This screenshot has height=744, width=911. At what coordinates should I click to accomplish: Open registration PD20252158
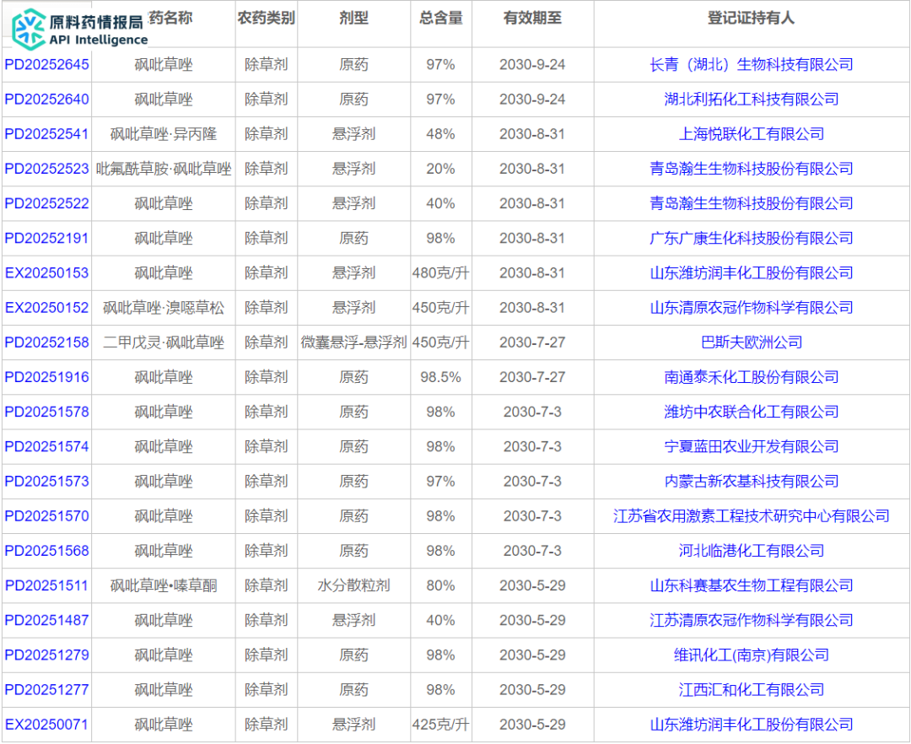pos(46,342)
